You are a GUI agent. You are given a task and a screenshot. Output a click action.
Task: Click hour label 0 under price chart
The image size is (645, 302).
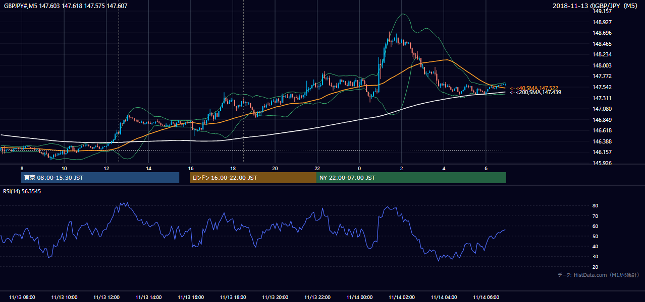point(359,168)
